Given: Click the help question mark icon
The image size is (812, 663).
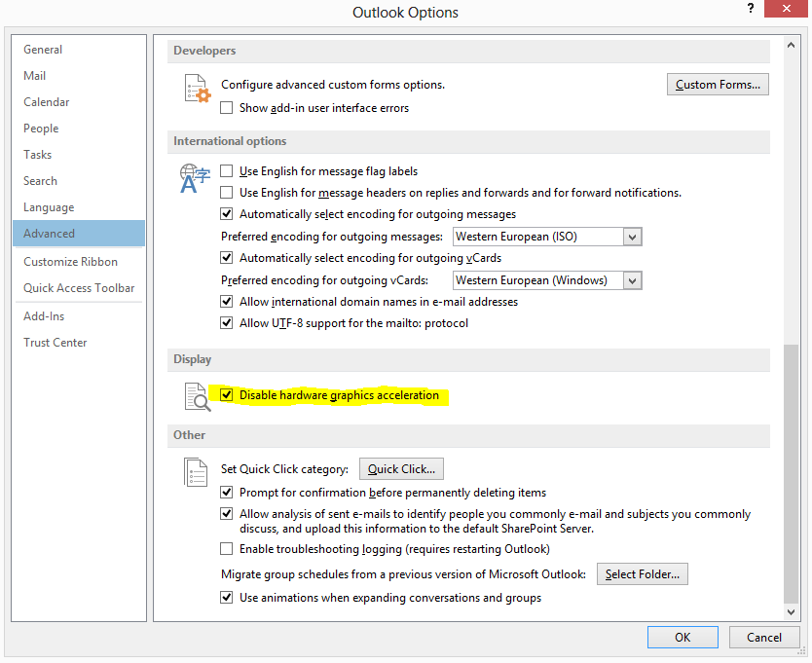Looking at the screenshot, I should (751, 9).
